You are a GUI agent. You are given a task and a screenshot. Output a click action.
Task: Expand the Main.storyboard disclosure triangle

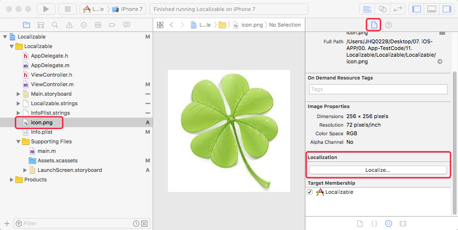(x=19, y=94)
